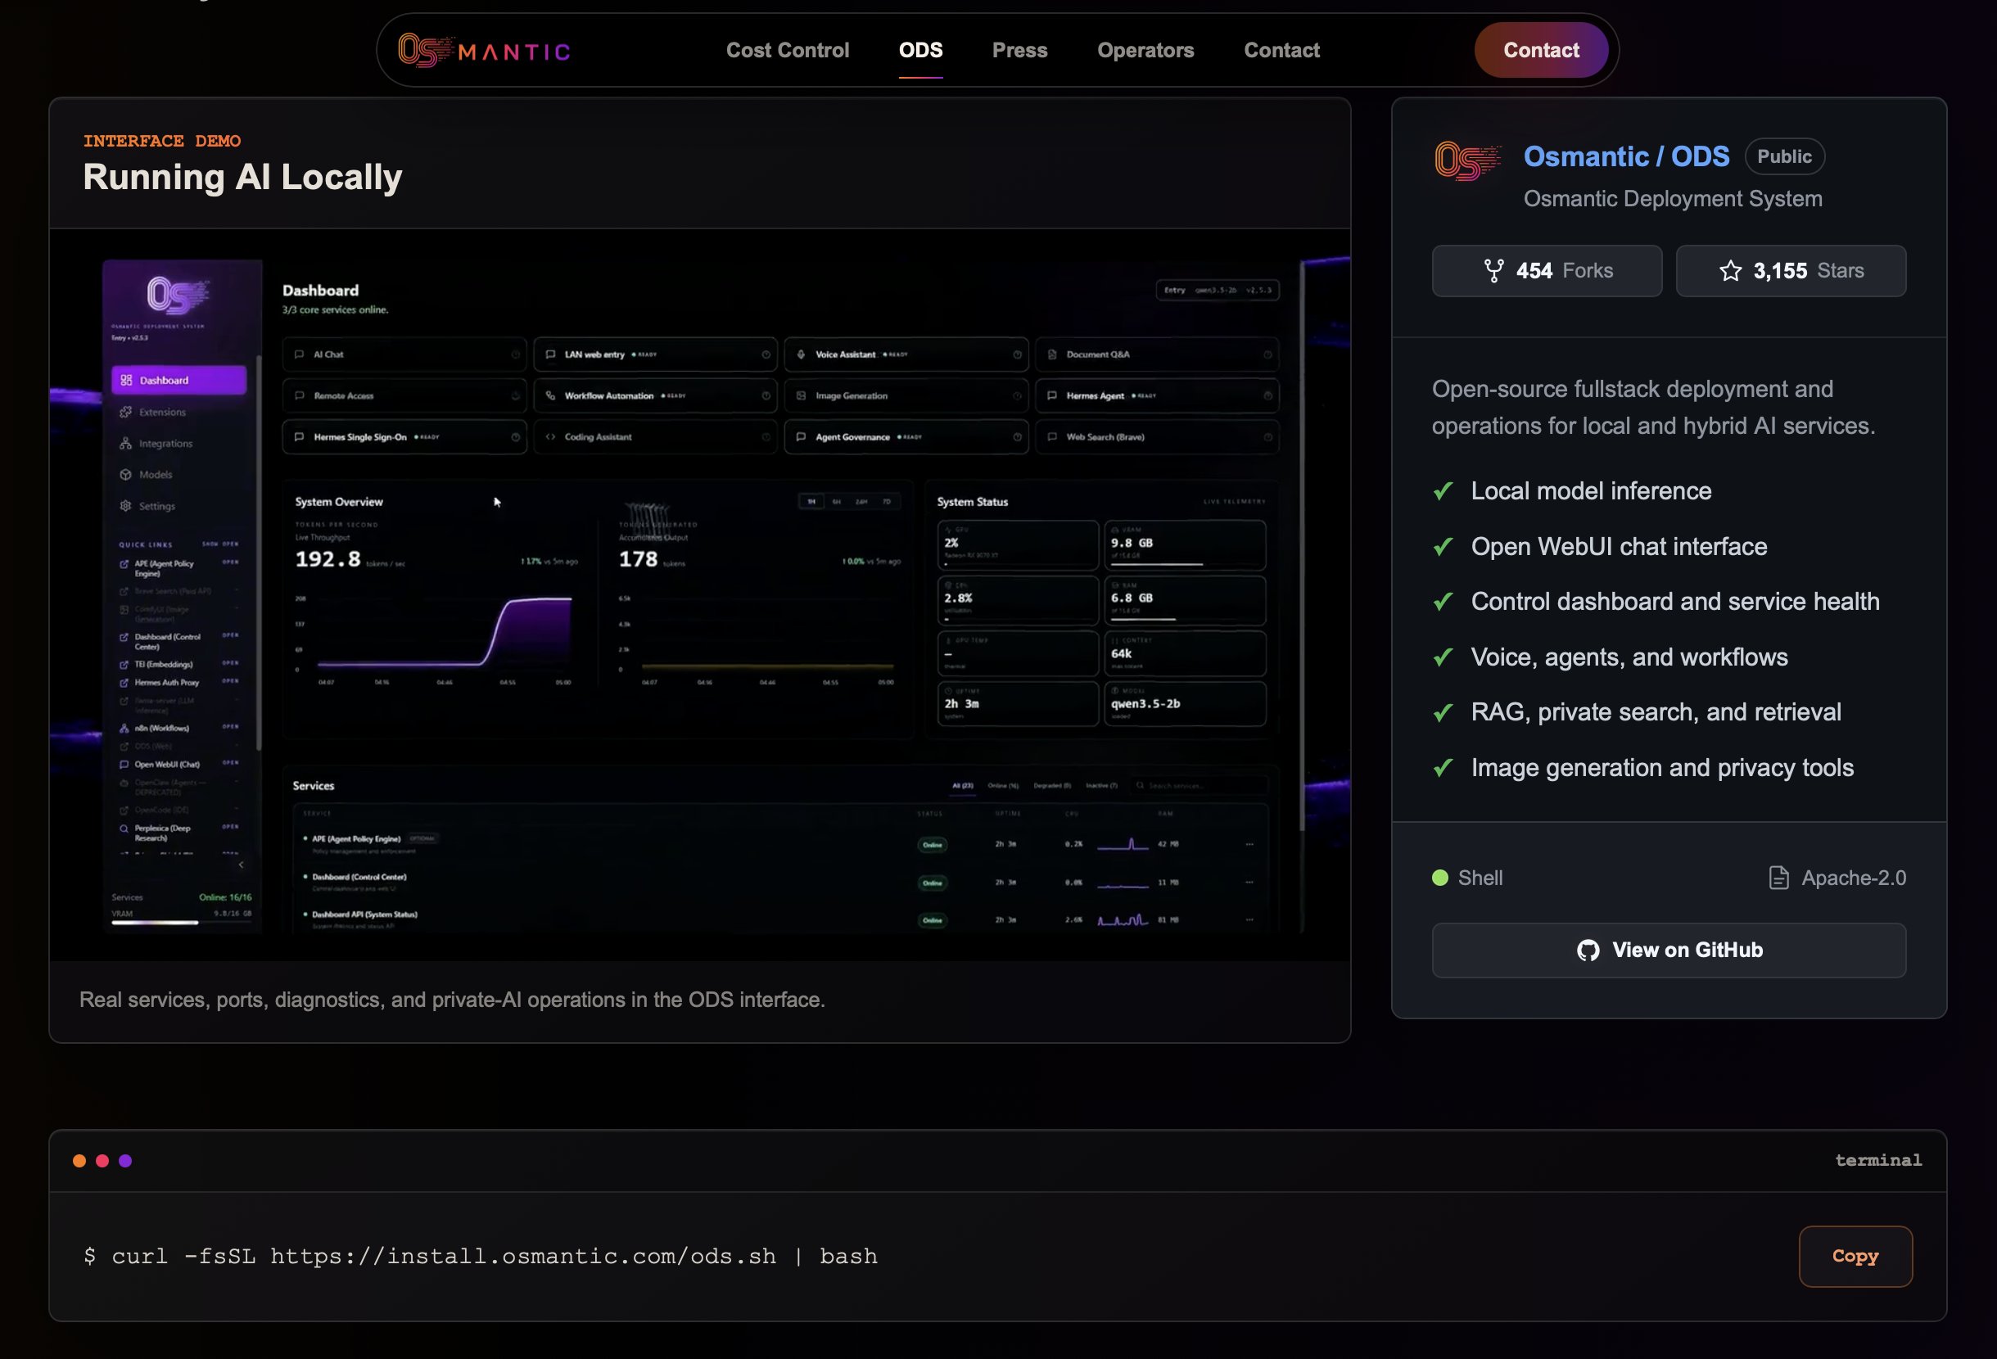The width and height of the screenshot is (1997, 1359).
Task: Open Extensions via its puzzle icon in the demo sidebar
Action: coord(126,413)
